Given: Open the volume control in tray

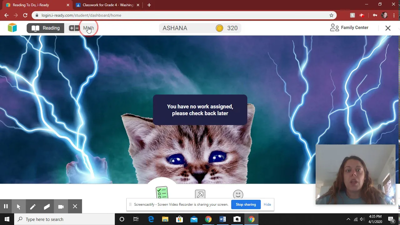Looking at the screenshot, I should pyautogui.click(x=362, y=219).
